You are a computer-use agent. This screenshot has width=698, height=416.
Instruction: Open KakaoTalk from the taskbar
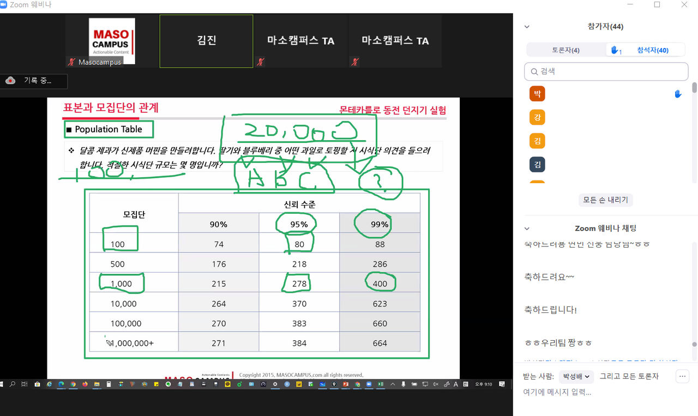228,384
